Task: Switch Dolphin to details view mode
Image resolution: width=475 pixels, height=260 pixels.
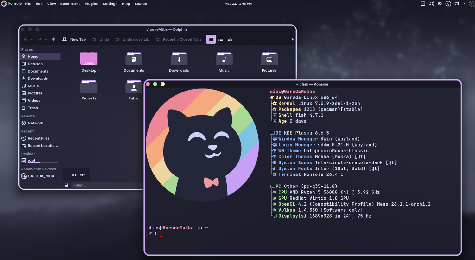Action: point(230,39)
